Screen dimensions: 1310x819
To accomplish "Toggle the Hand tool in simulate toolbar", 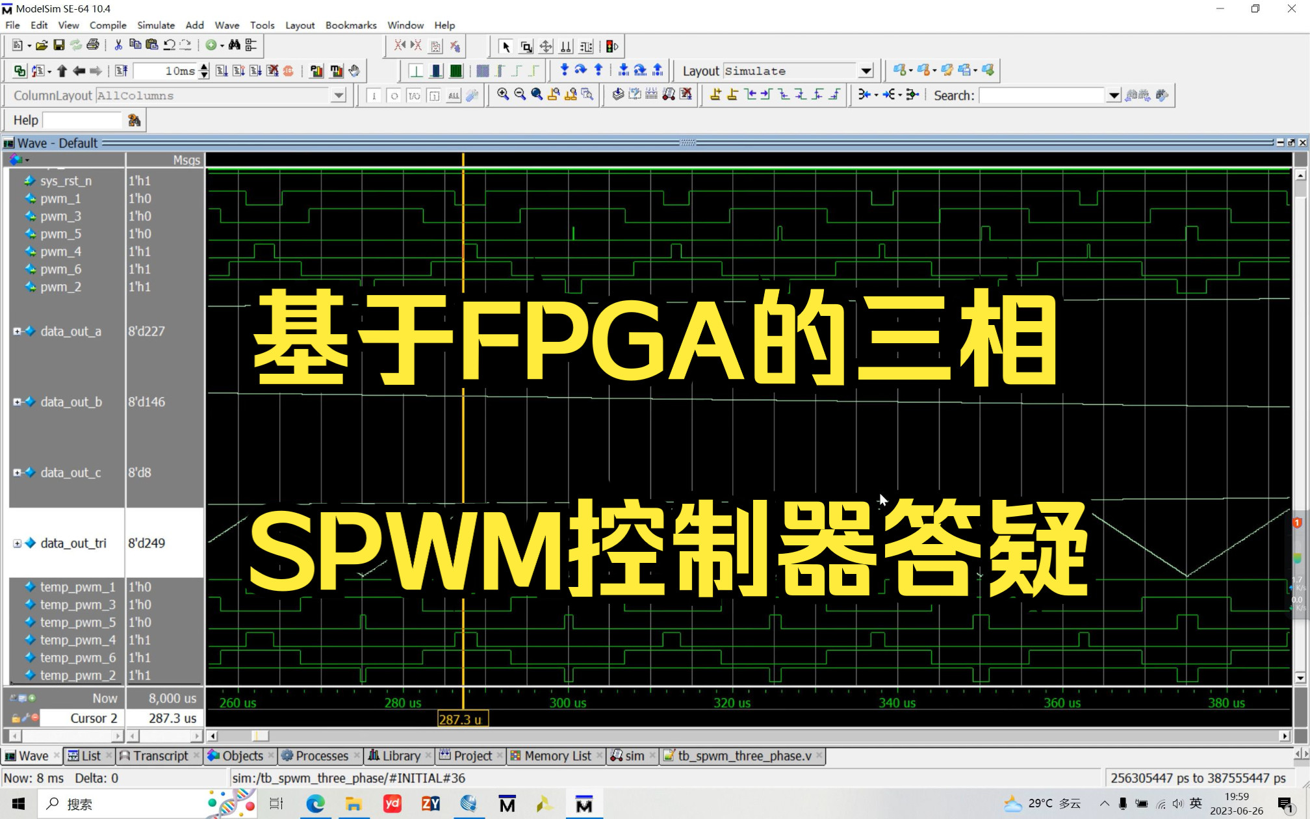I will 354,71.
